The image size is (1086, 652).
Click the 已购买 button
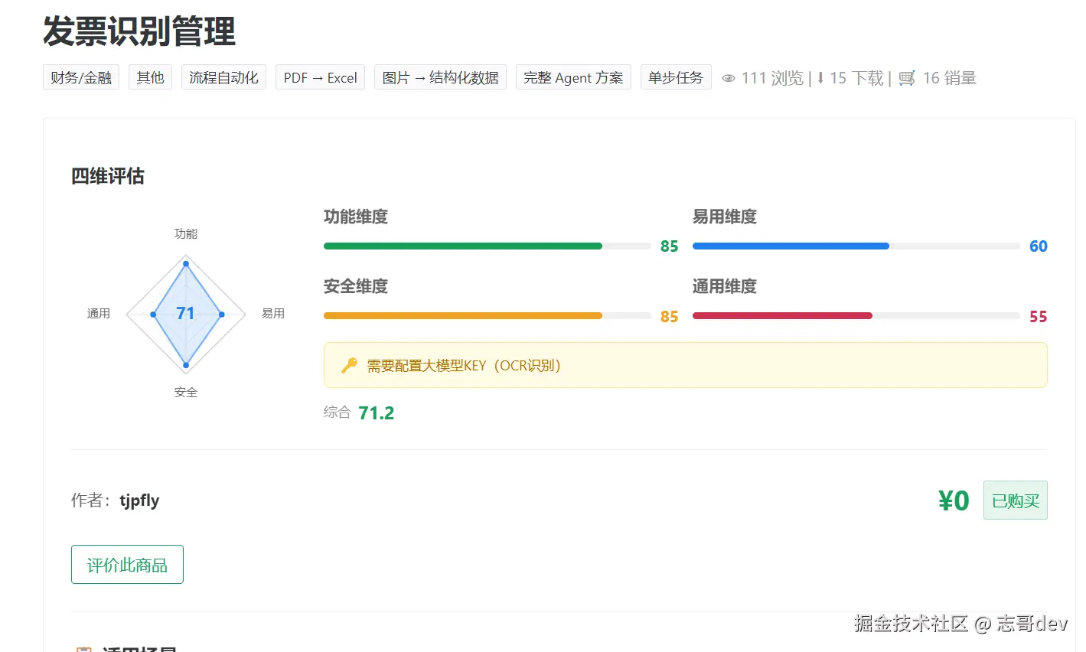pyautogui.click(x=1015, y=500)
